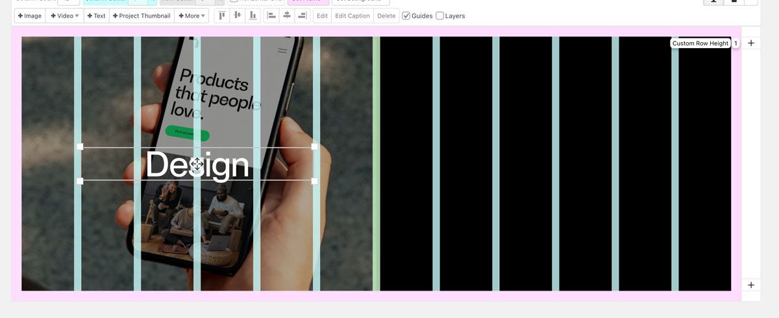Screen dimensions: 779x318
Task: Enable the Layers checkbox
Action: pos(440,16)
